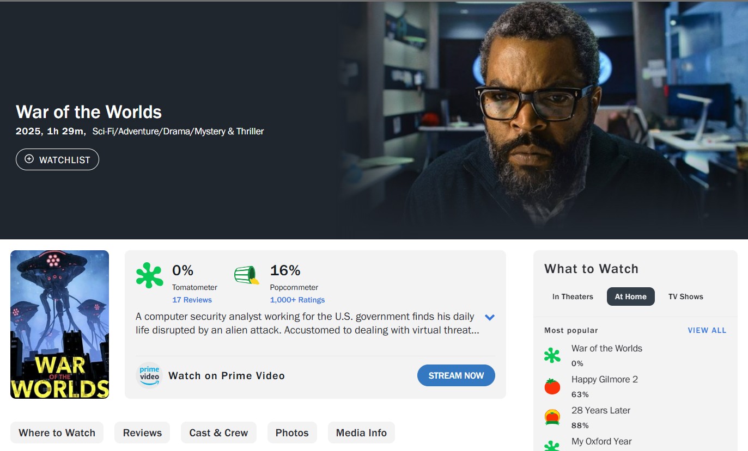
Task: Jump to the Where to Watch section
Action: 57,433
